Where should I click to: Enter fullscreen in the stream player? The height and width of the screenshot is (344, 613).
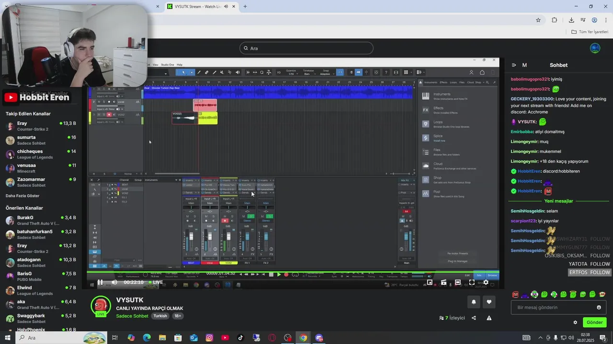click(472, 282)
